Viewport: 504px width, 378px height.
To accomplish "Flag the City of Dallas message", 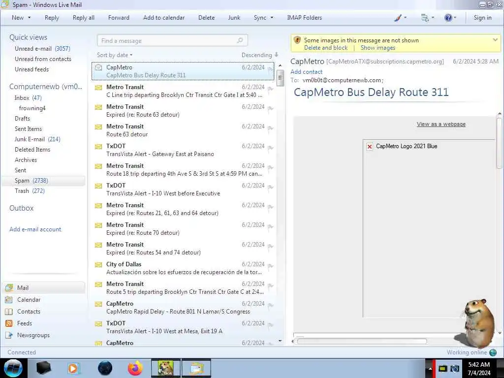I will click(270, 266).
